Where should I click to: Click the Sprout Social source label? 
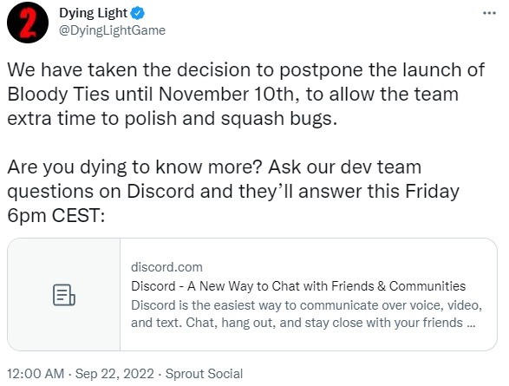(x=204, y=374)
